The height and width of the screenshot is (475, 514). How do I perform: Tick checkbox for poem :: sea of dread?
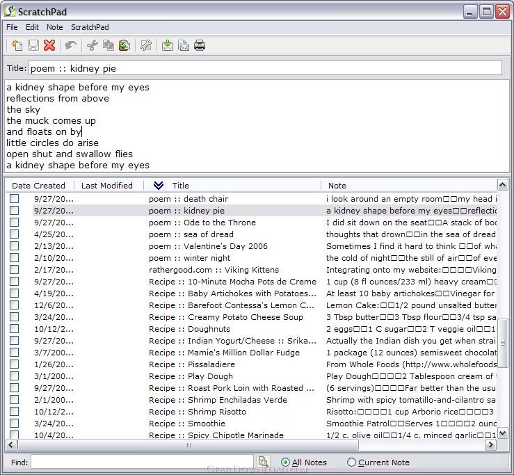[14, 234]
